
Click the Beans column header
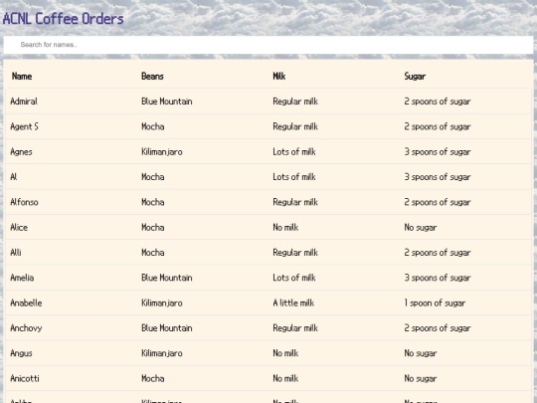pos(152,76)
